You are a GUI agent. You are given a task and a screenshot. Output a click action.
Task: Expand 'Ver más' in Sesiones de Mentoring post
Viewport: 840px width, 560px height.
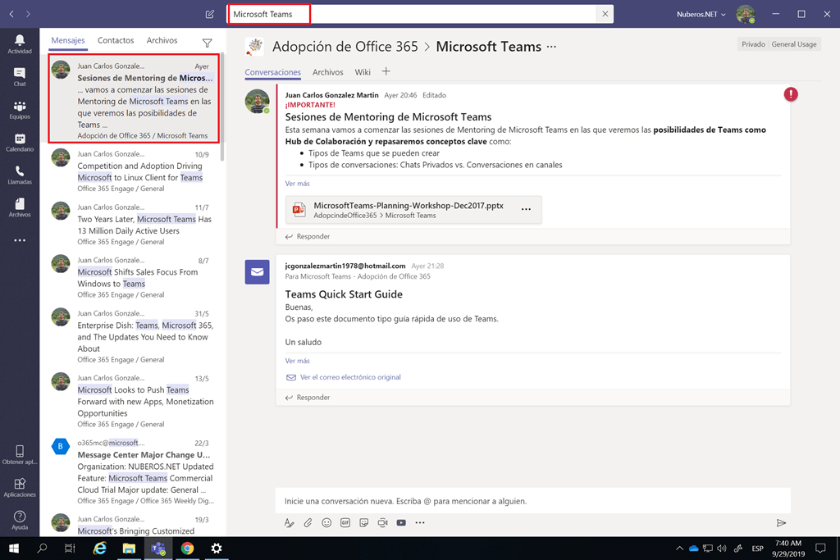tap(297, 184)
